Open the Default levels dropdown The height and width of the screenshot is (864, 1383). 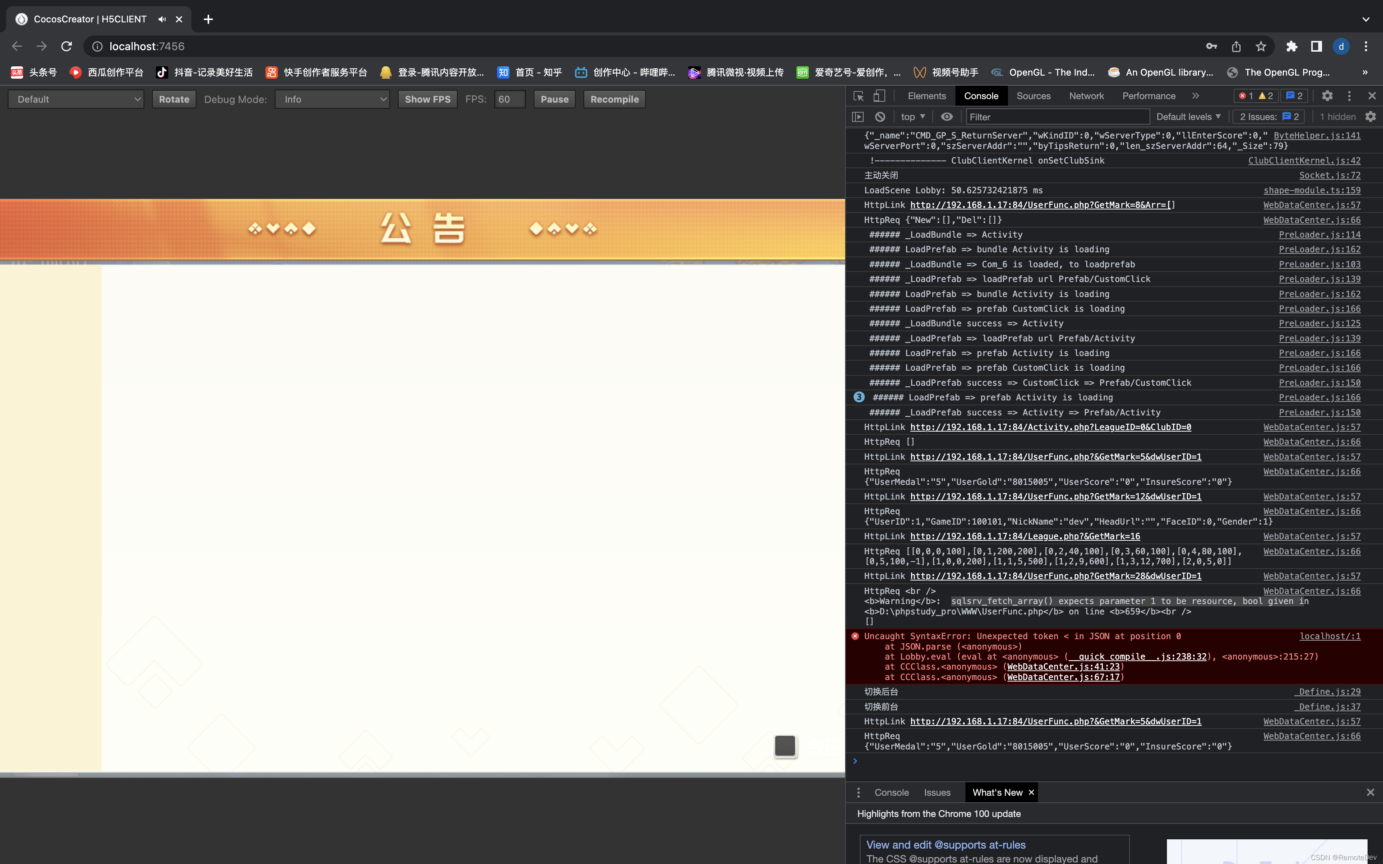coord(1188,116)
